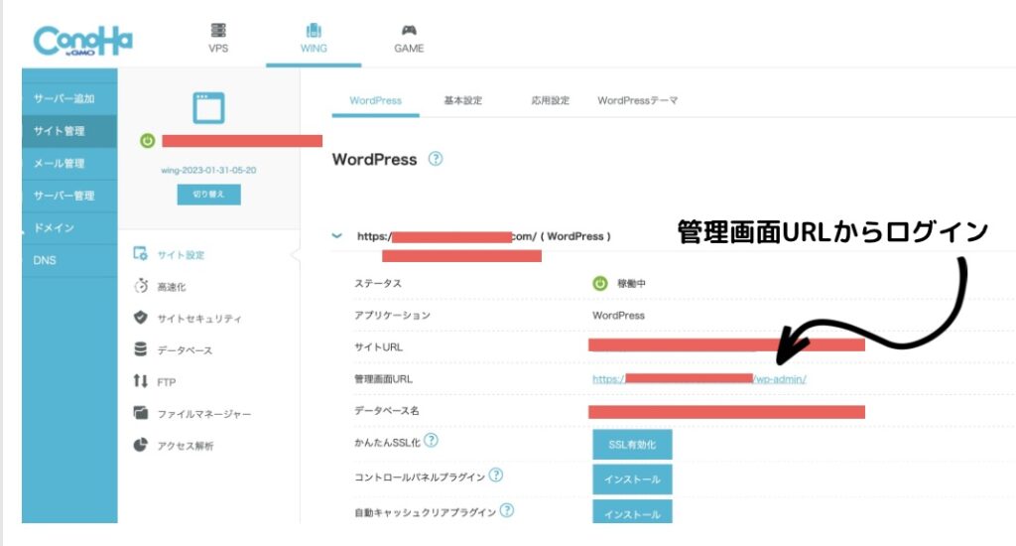1016x546 pixels.
Task: Click the green power status icon beside domain
Action: 148,141
